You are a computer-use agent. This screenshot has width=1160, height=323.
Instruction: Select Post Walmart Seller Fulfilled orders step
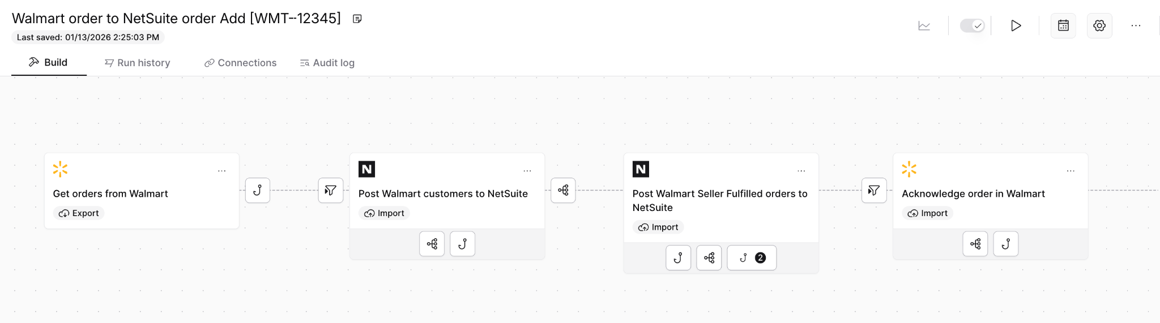point(721,197)
